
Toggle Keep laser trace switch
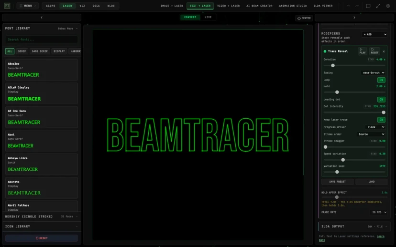381,120
